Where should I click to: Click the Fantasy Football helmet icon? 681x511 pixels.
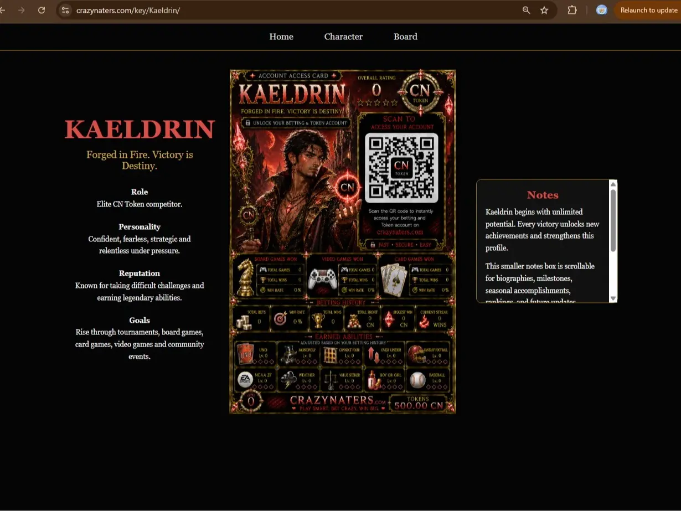[417, 354]
